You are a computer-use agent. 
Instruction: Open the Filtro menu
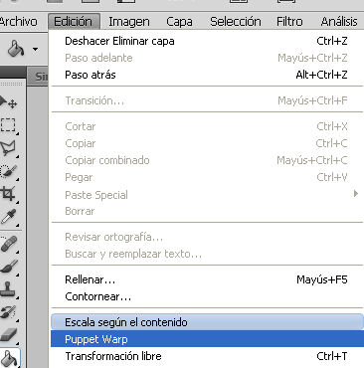pyautogui.click(x=289, y=22)
